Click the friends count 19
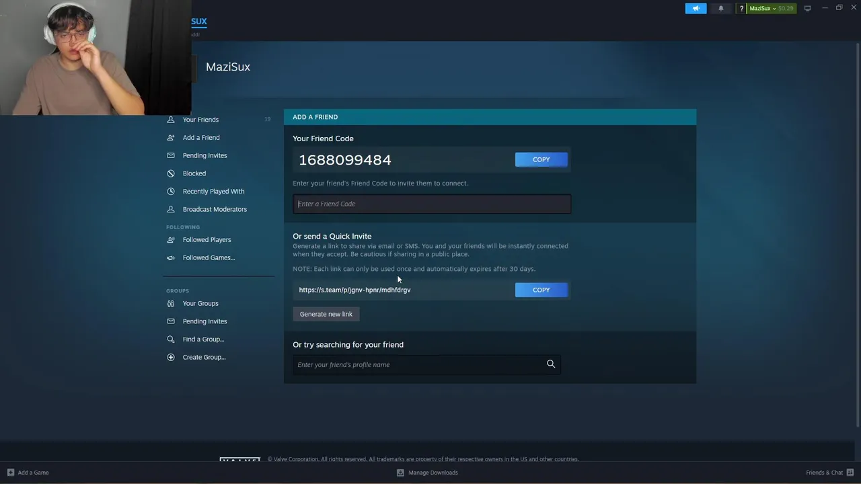The width and height of the screenshot is (861, 484). tap(267, 120)
